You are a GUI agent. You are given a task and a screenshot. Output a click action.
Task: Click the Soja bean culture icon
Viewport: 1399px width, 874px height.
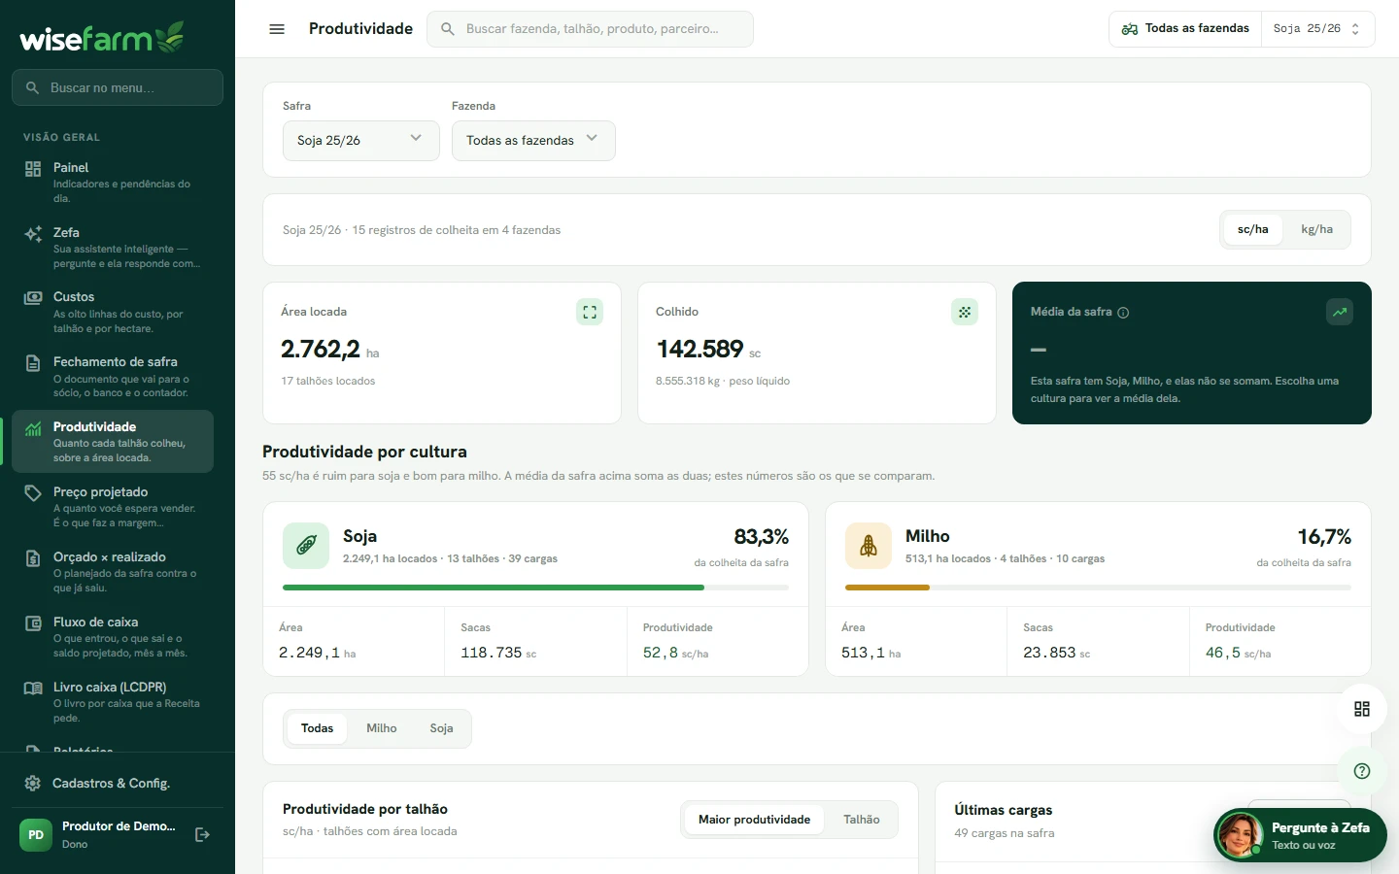click(x=306, y=546)
